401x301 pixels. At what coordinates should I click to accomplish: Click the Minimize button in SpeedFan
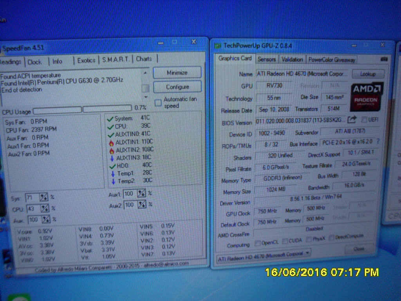[x=177, y=73]
